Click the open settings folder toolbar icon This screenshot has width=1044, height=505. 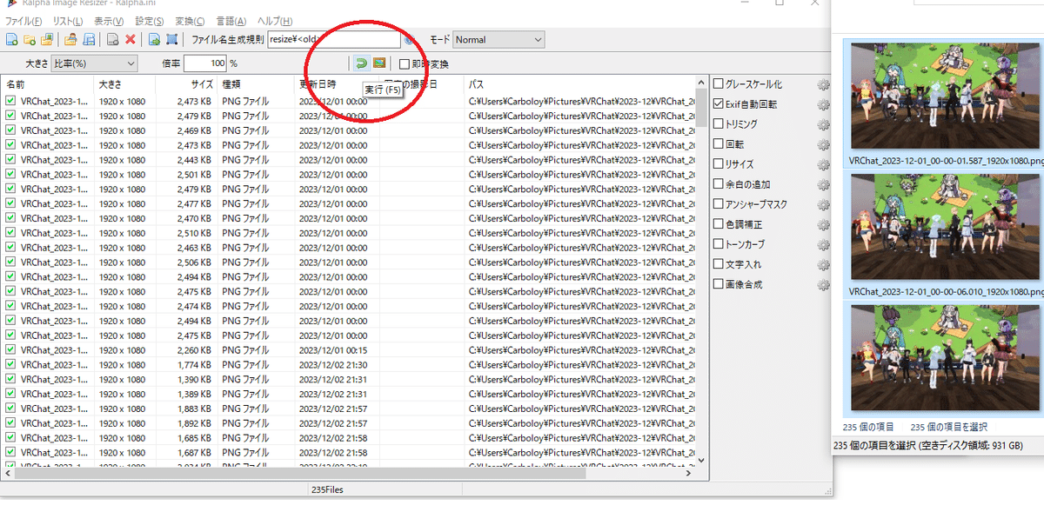[71, 39]
